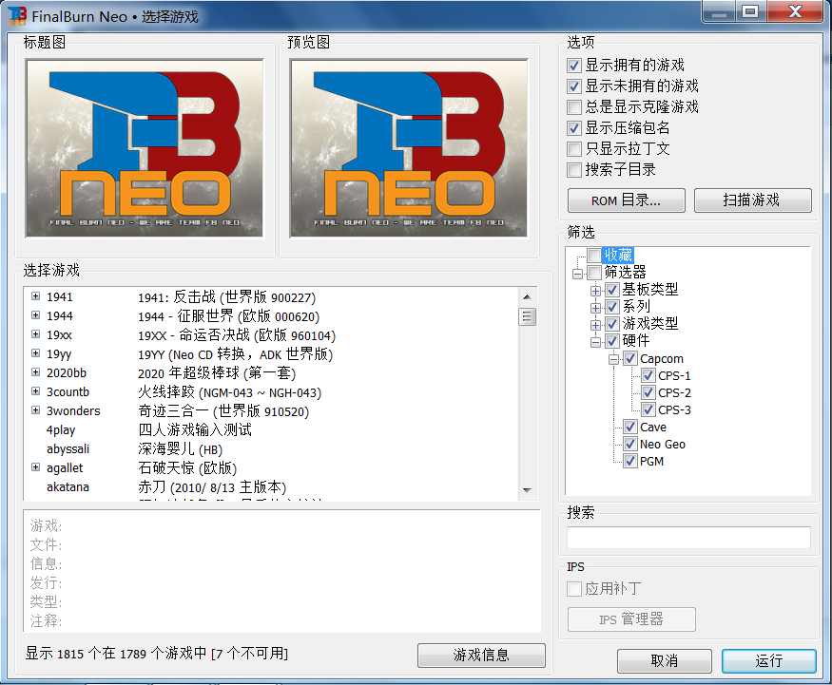The height and width of the screenshot is (685, 832).
Task: Expand the 基板类型 tree node
Action: pyautogui.click(x=595, y=291)
